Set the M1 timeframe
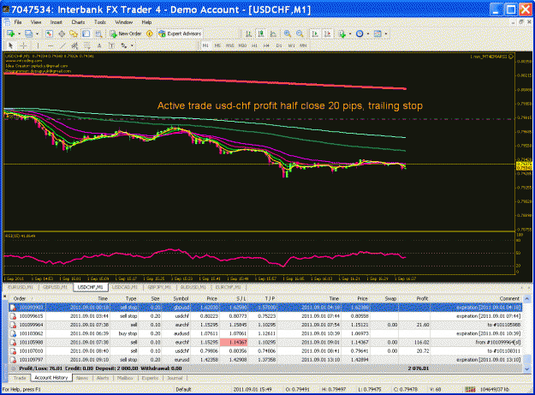Viewport: 535px width, 395px height. tap(205, 45)
